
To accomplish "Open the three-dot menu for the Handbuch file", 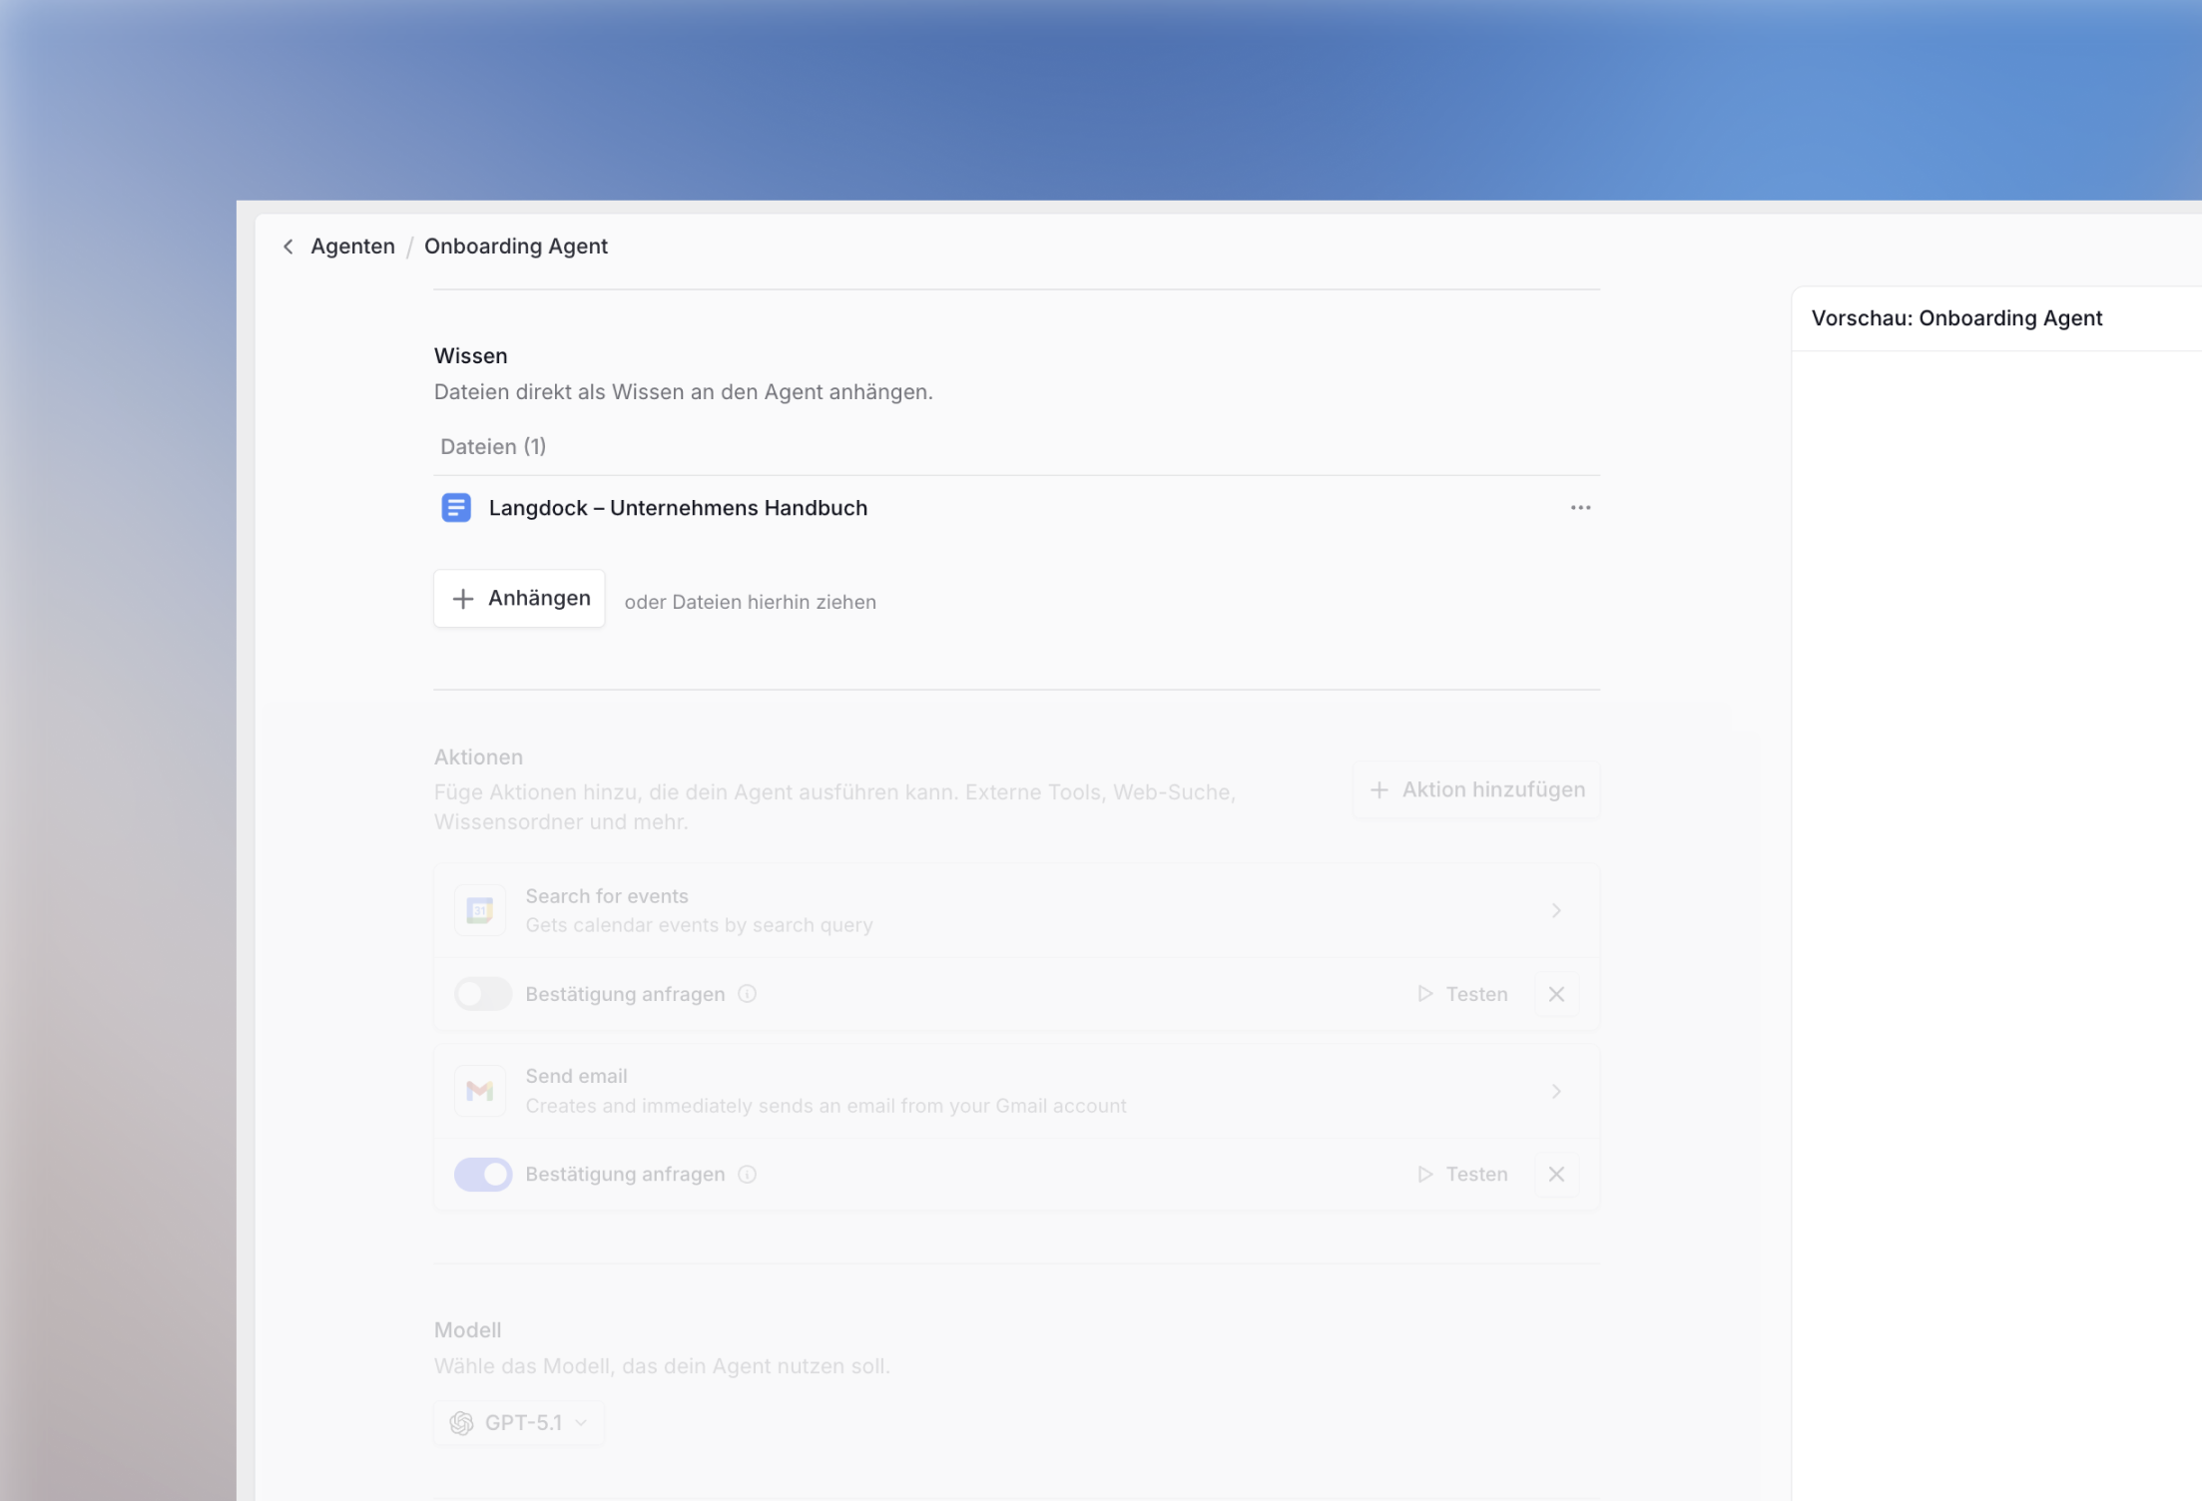I will coord(1579,508).
